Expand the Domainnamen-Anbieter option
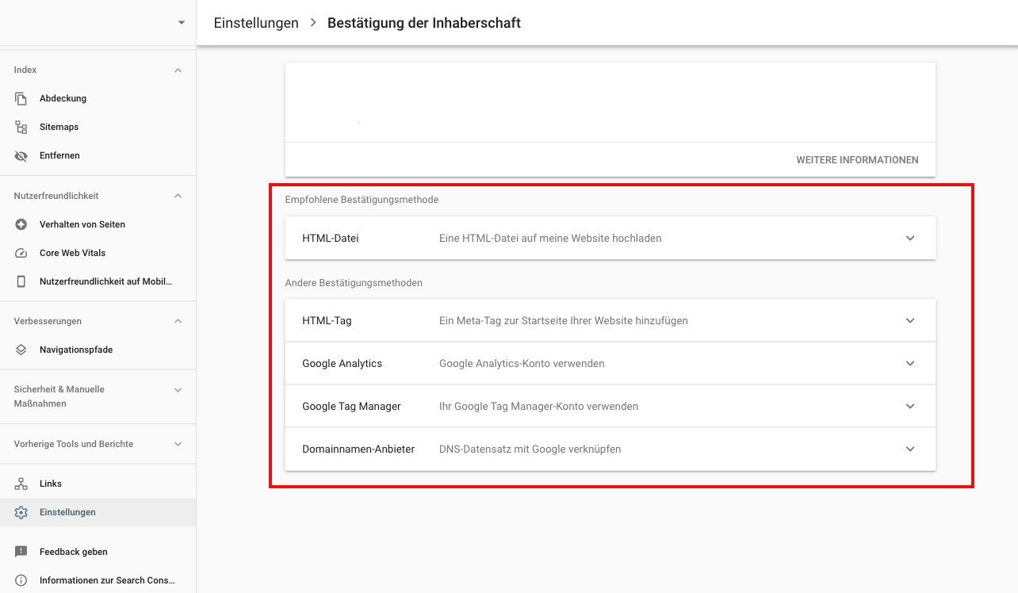 coord(909,449)
